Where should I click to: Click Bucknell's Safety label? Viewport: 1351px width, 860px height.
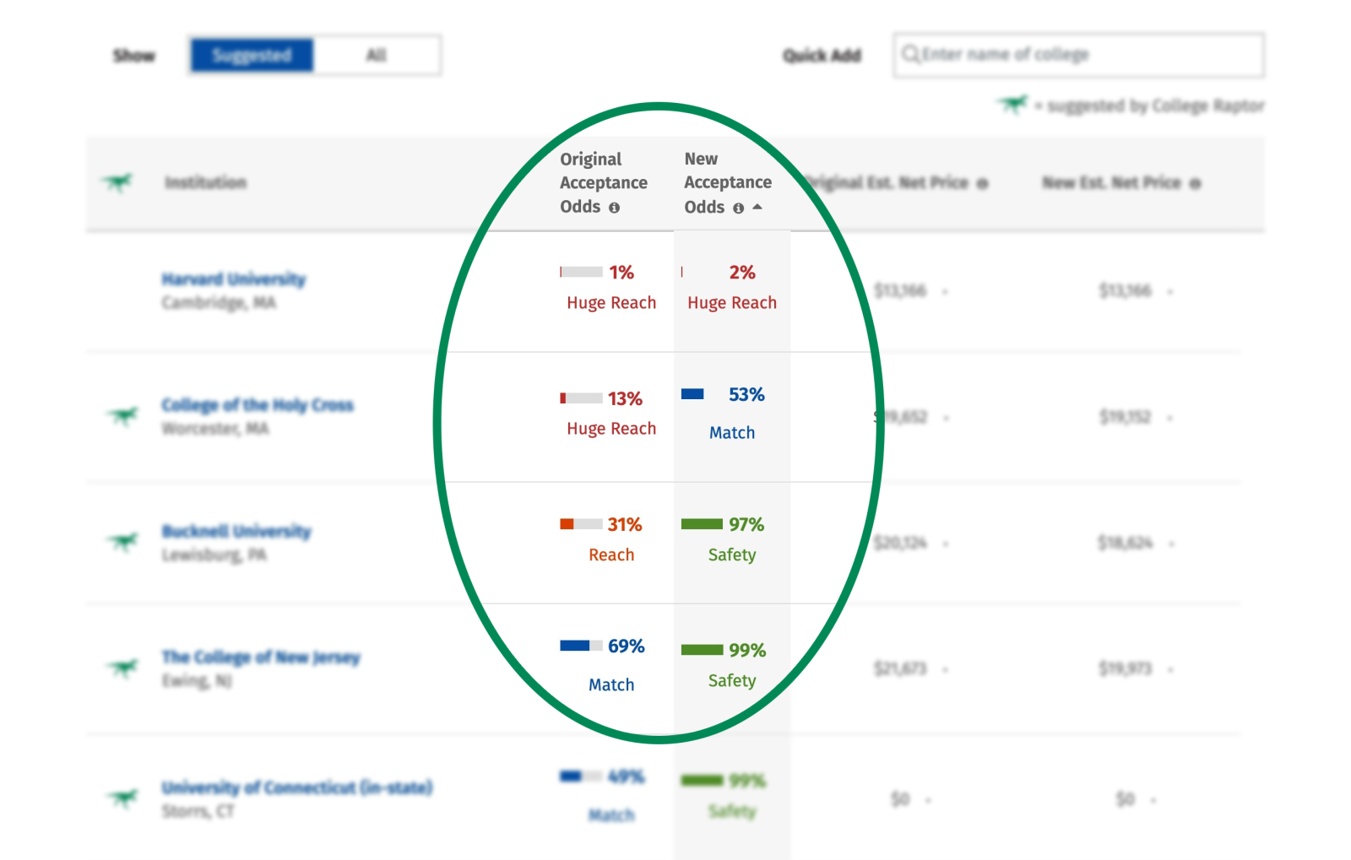(732, 554)
